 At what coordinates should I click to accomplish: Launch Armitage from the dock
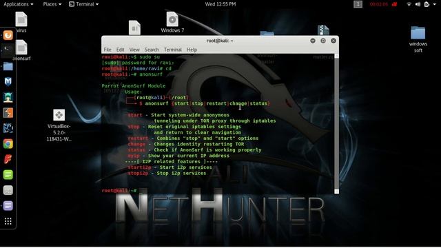click(8, 97)
